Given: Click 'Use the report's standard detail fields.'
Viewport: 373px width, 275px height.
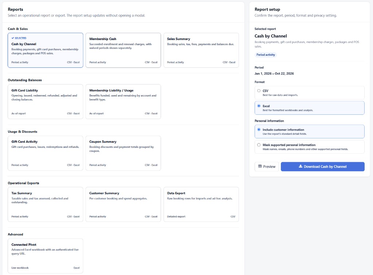Looking at the screenshot, I should tap(284, 134).
